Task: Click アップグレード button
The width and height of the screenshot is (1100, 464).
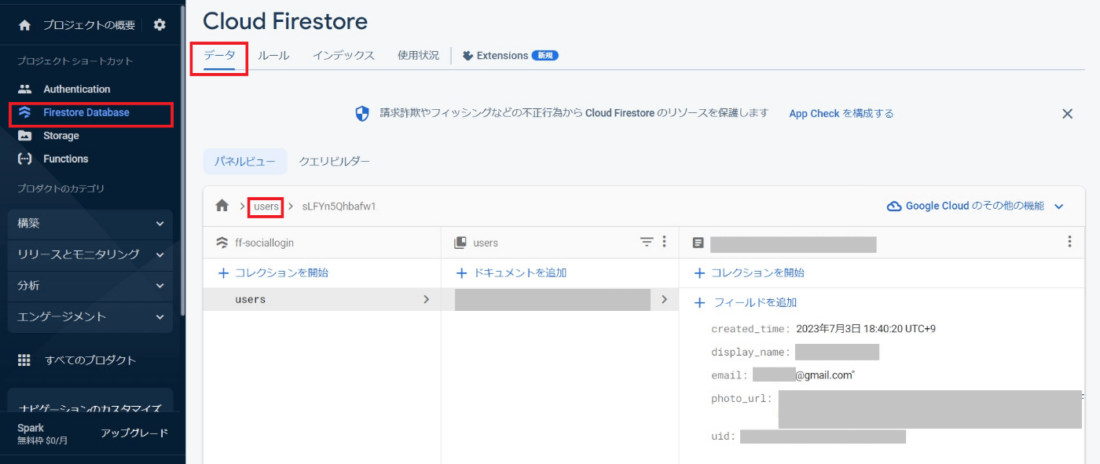Action: pos(134,433)
